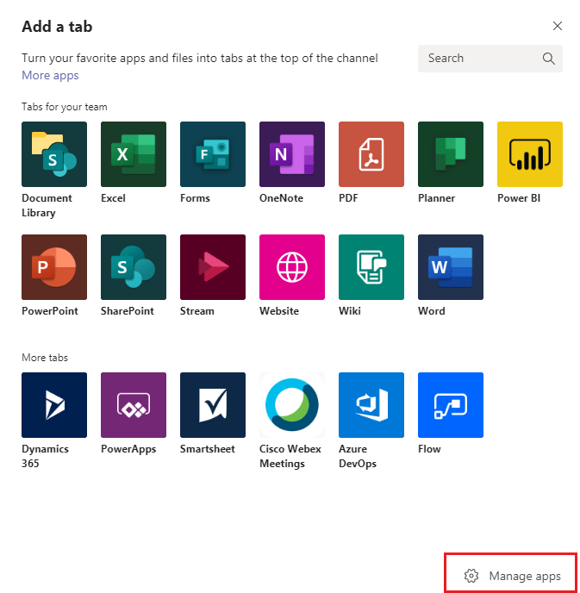Select the SharePoint app tile
Viewport: 580px width, 593px height.
point(134,267)
